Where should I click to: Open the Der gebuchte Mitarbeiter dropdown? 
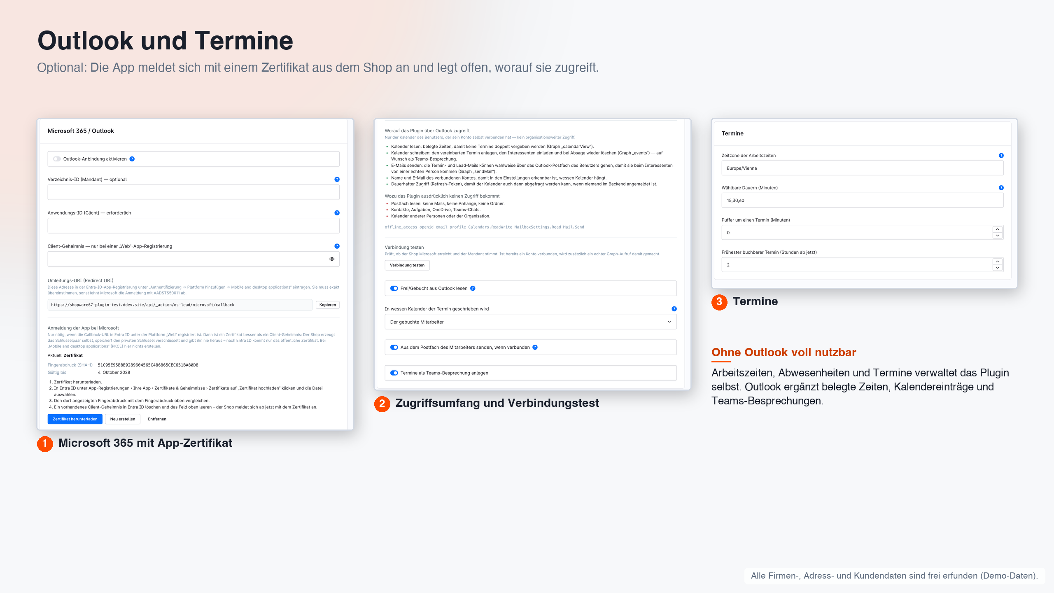click(530, 322)
